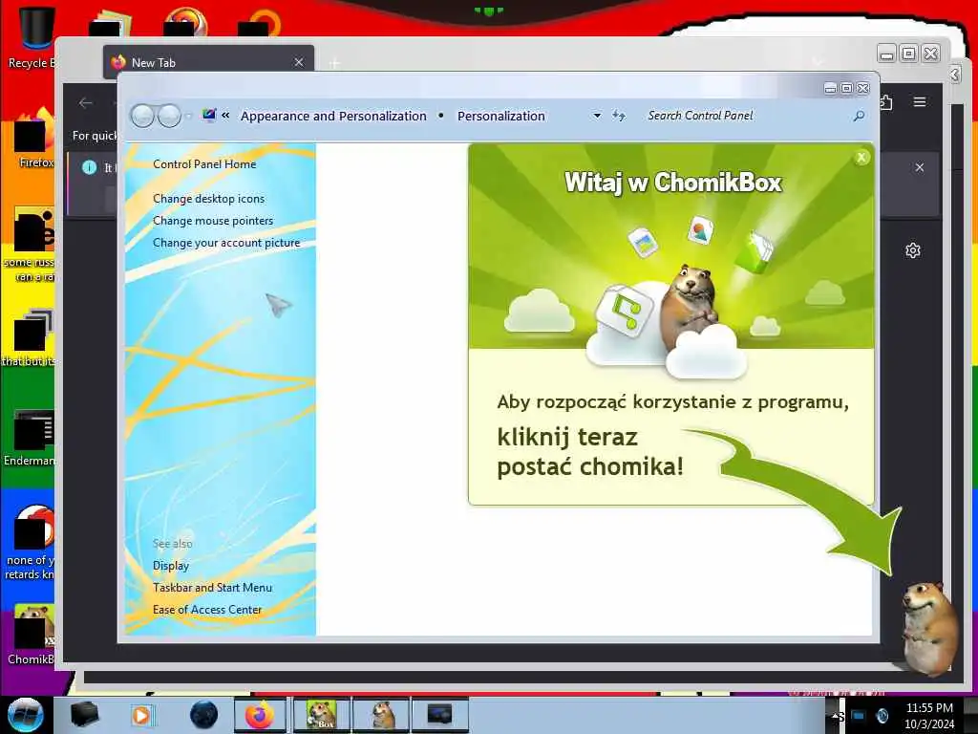978x734 pixels.
Task: Click the taskbar clock showing 11:55 PM
Action: point(929,716)
